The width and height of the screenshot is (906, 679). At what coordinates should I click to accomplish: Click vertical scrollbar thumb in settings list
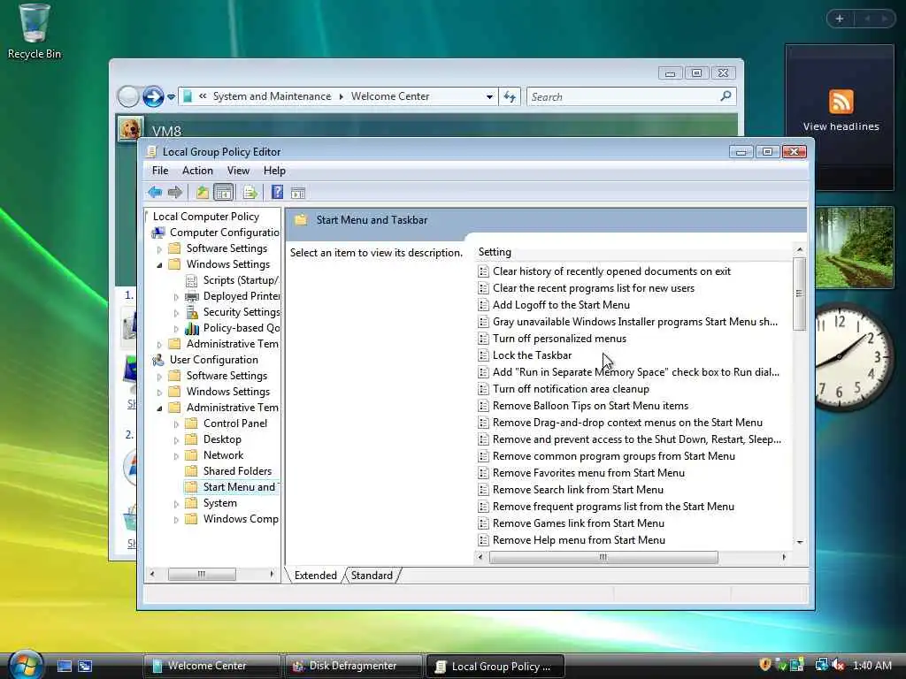[799, 294]
